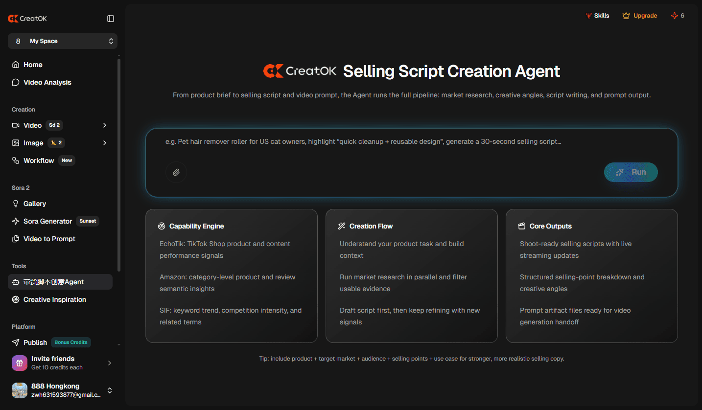This screenshot has width=702, height=410.
Task: Click the Core Outputs clapperboard icon
Action: pyautogui.click(x=522, y=226)
